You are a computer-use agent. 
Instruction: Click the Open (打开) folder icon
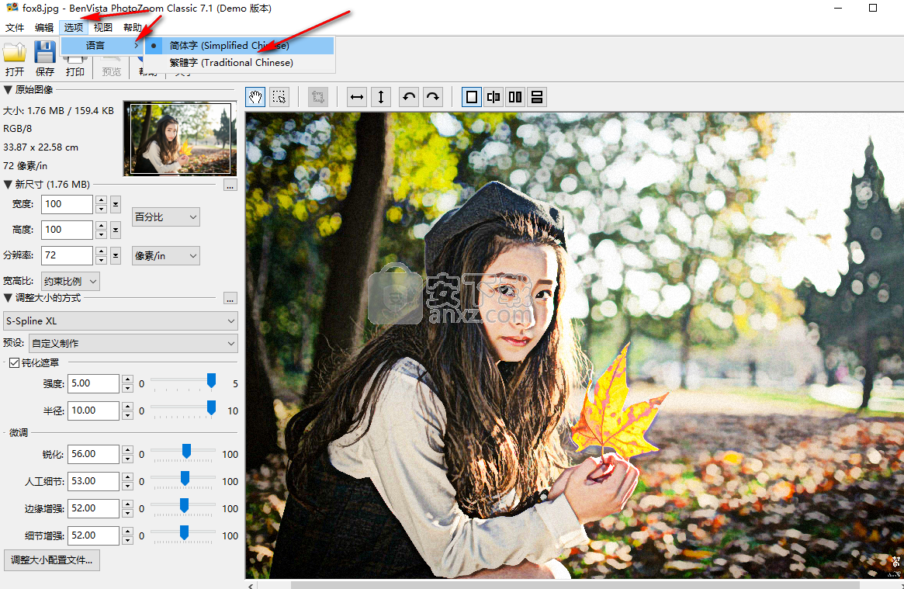pyautogui.click(x=15, y=53)
